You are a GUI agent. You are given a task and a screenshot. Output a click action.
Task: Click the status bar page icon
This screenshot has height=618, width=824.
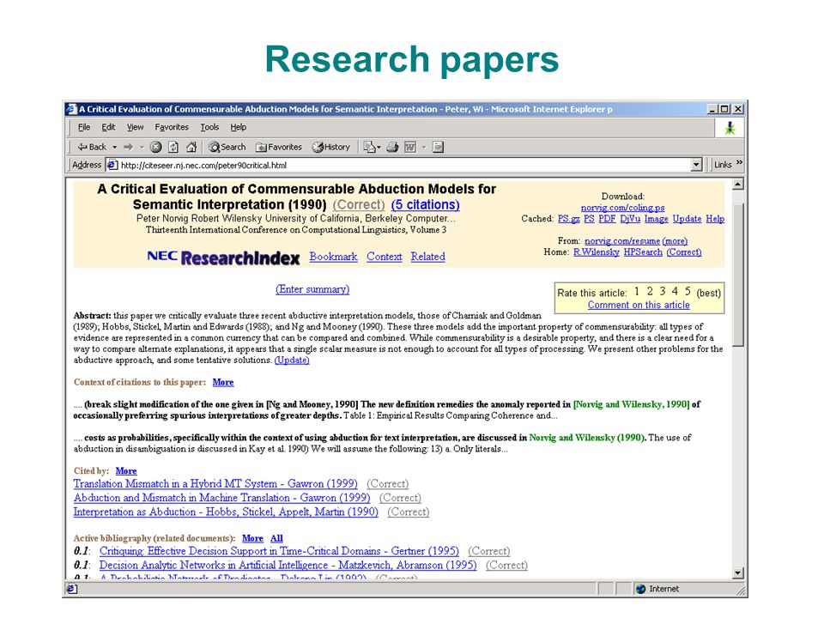[x=72, y=589]
